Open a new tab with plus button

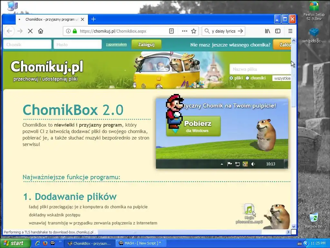pos(93,19)
